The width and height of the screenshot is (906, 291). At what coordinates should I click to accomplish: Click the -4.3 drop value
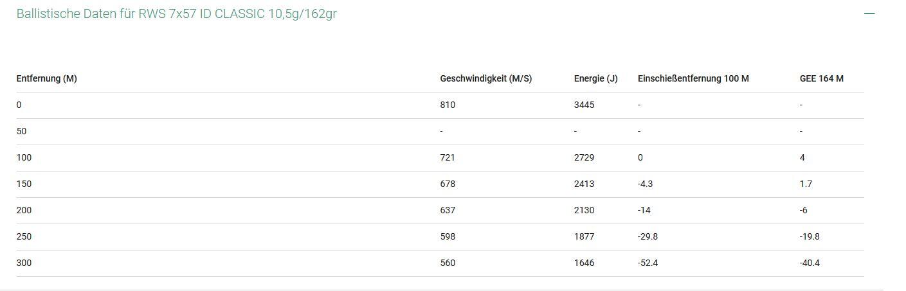[645, 184]
